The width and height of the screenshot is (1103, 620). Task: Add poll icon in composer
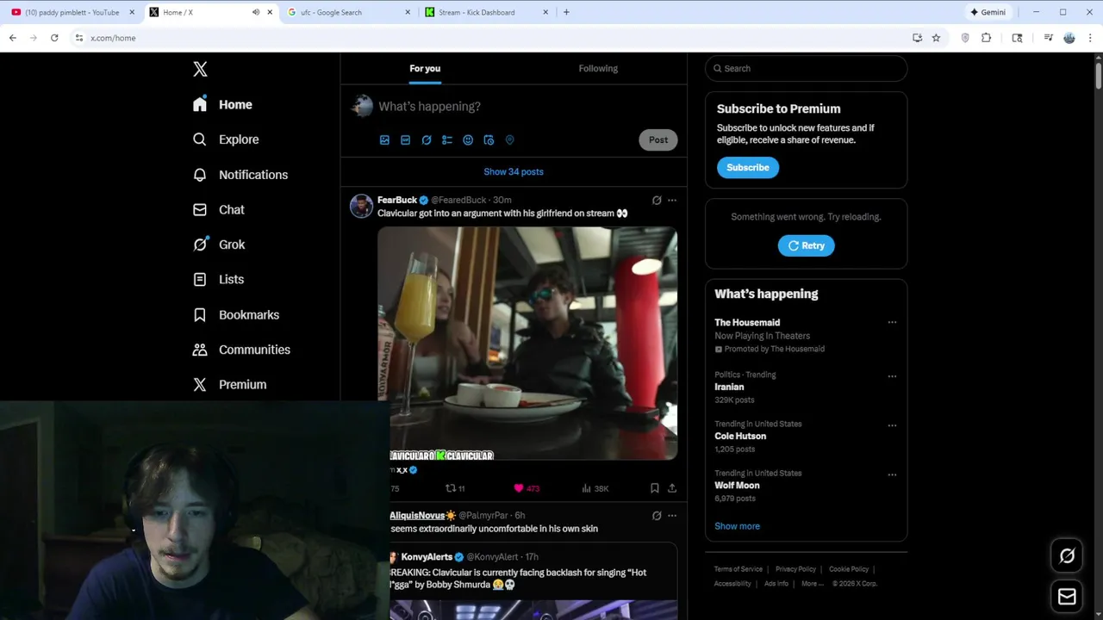pos(447,139)
